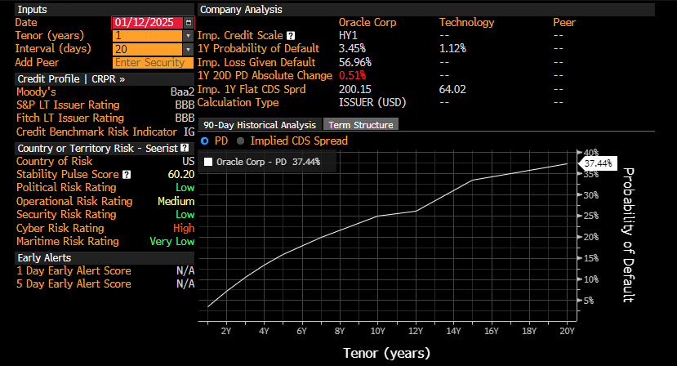Click the Stability Pulse Score value 60.20

pos(181,175)
